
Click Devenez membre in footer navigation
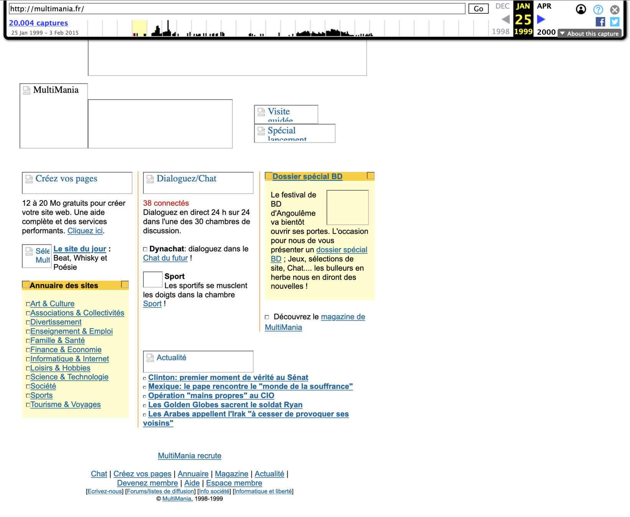[147, 483]
